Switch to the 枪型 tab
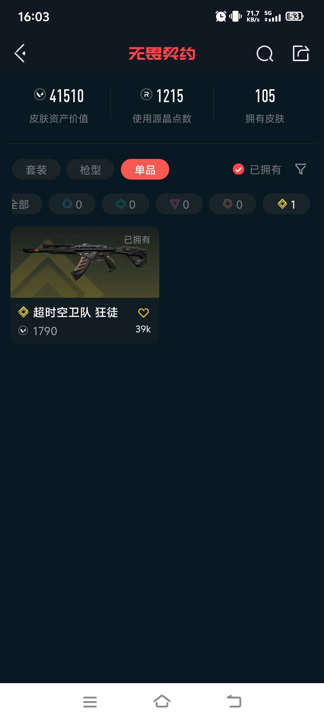The height and width of the screenshot is (721, 324). 90,169
